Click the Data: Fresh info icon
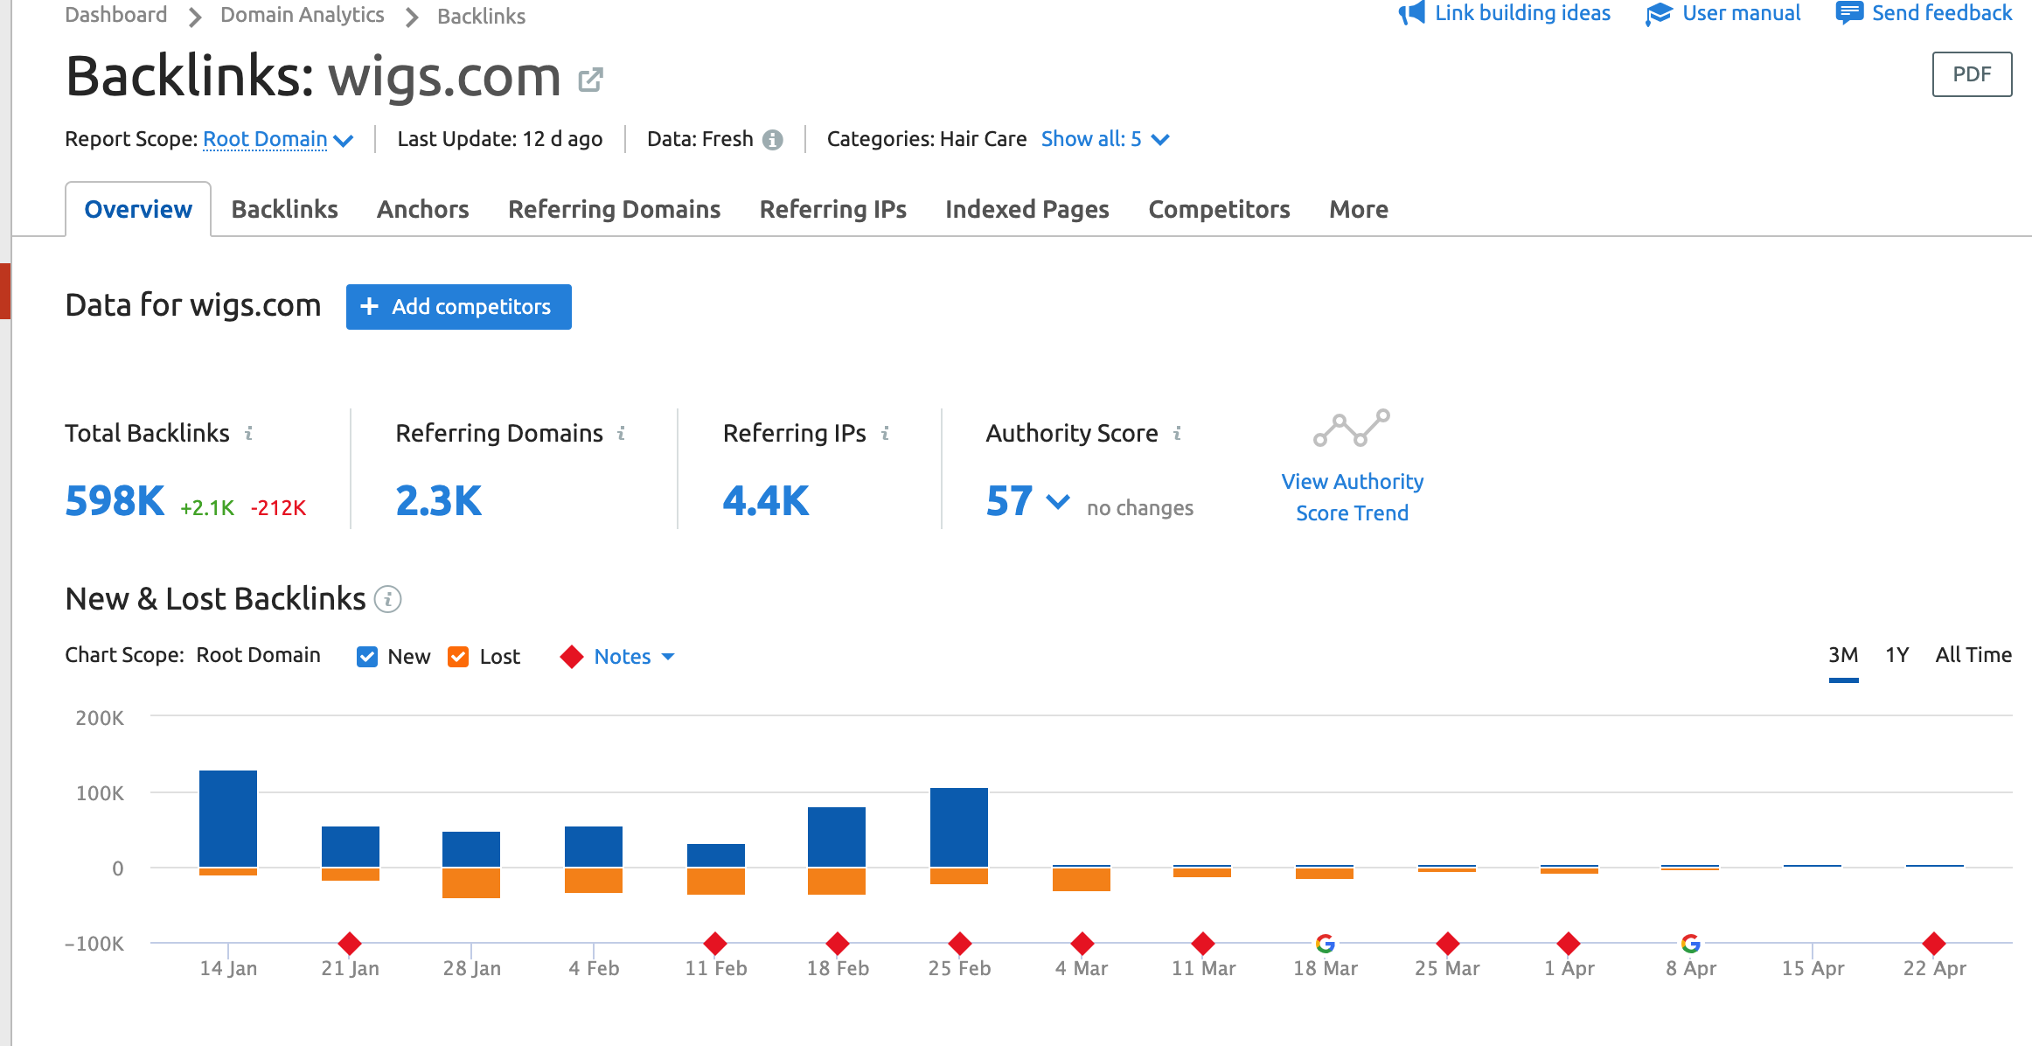 click(772, 140)
